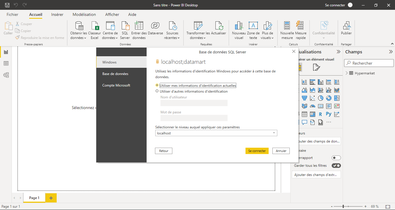Create a Mesure rapide
The height and width of the screenshot is (210, 395).
coord(301,30)
